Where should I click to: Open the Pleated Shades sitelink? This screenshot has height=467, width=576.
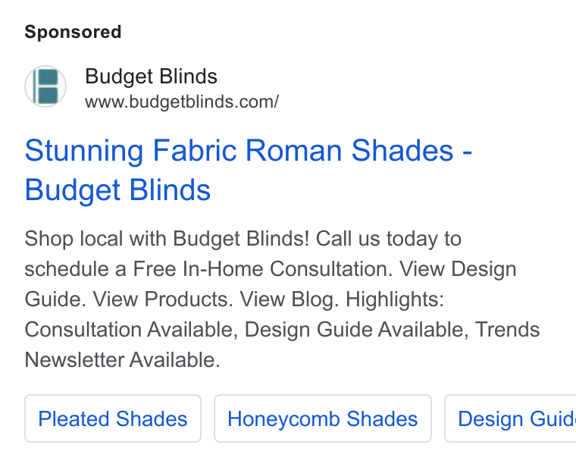coord(113,418)
